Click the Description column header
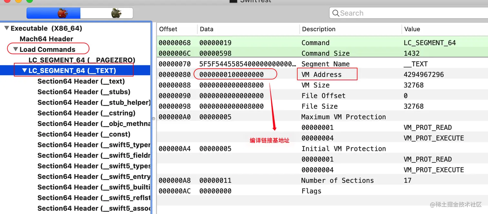Image resolution: width=488 pixels, height=214 pixels. 319,29
